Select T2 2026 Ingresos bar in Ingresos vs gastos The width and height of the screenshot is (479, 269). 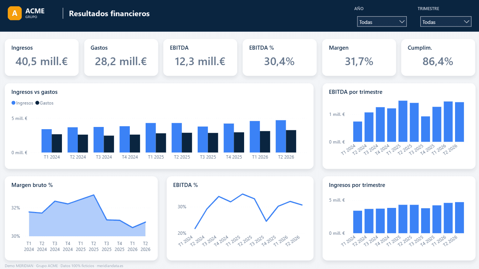(x=281, y=136)
